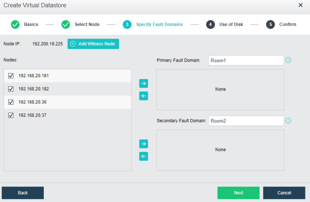Show info tooltip for Primary Fault Domain

288,61
